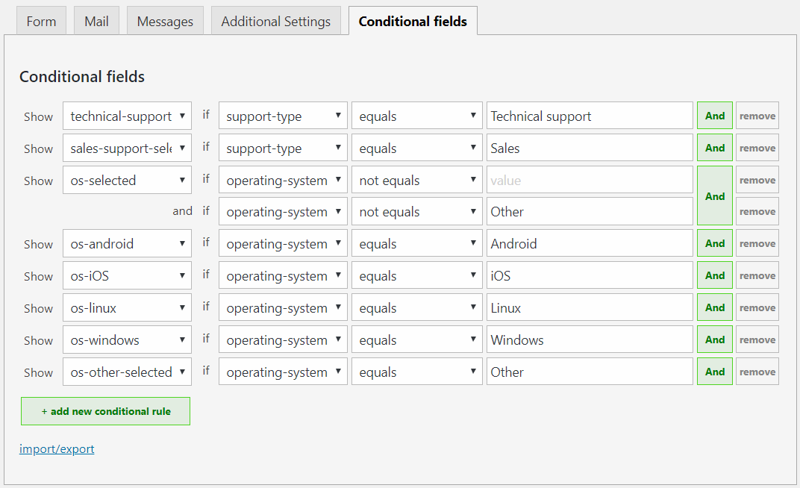Click And on the technical-support rule
Image resolution: width=800 pixels, height=488 pixels.
point(714,116)
